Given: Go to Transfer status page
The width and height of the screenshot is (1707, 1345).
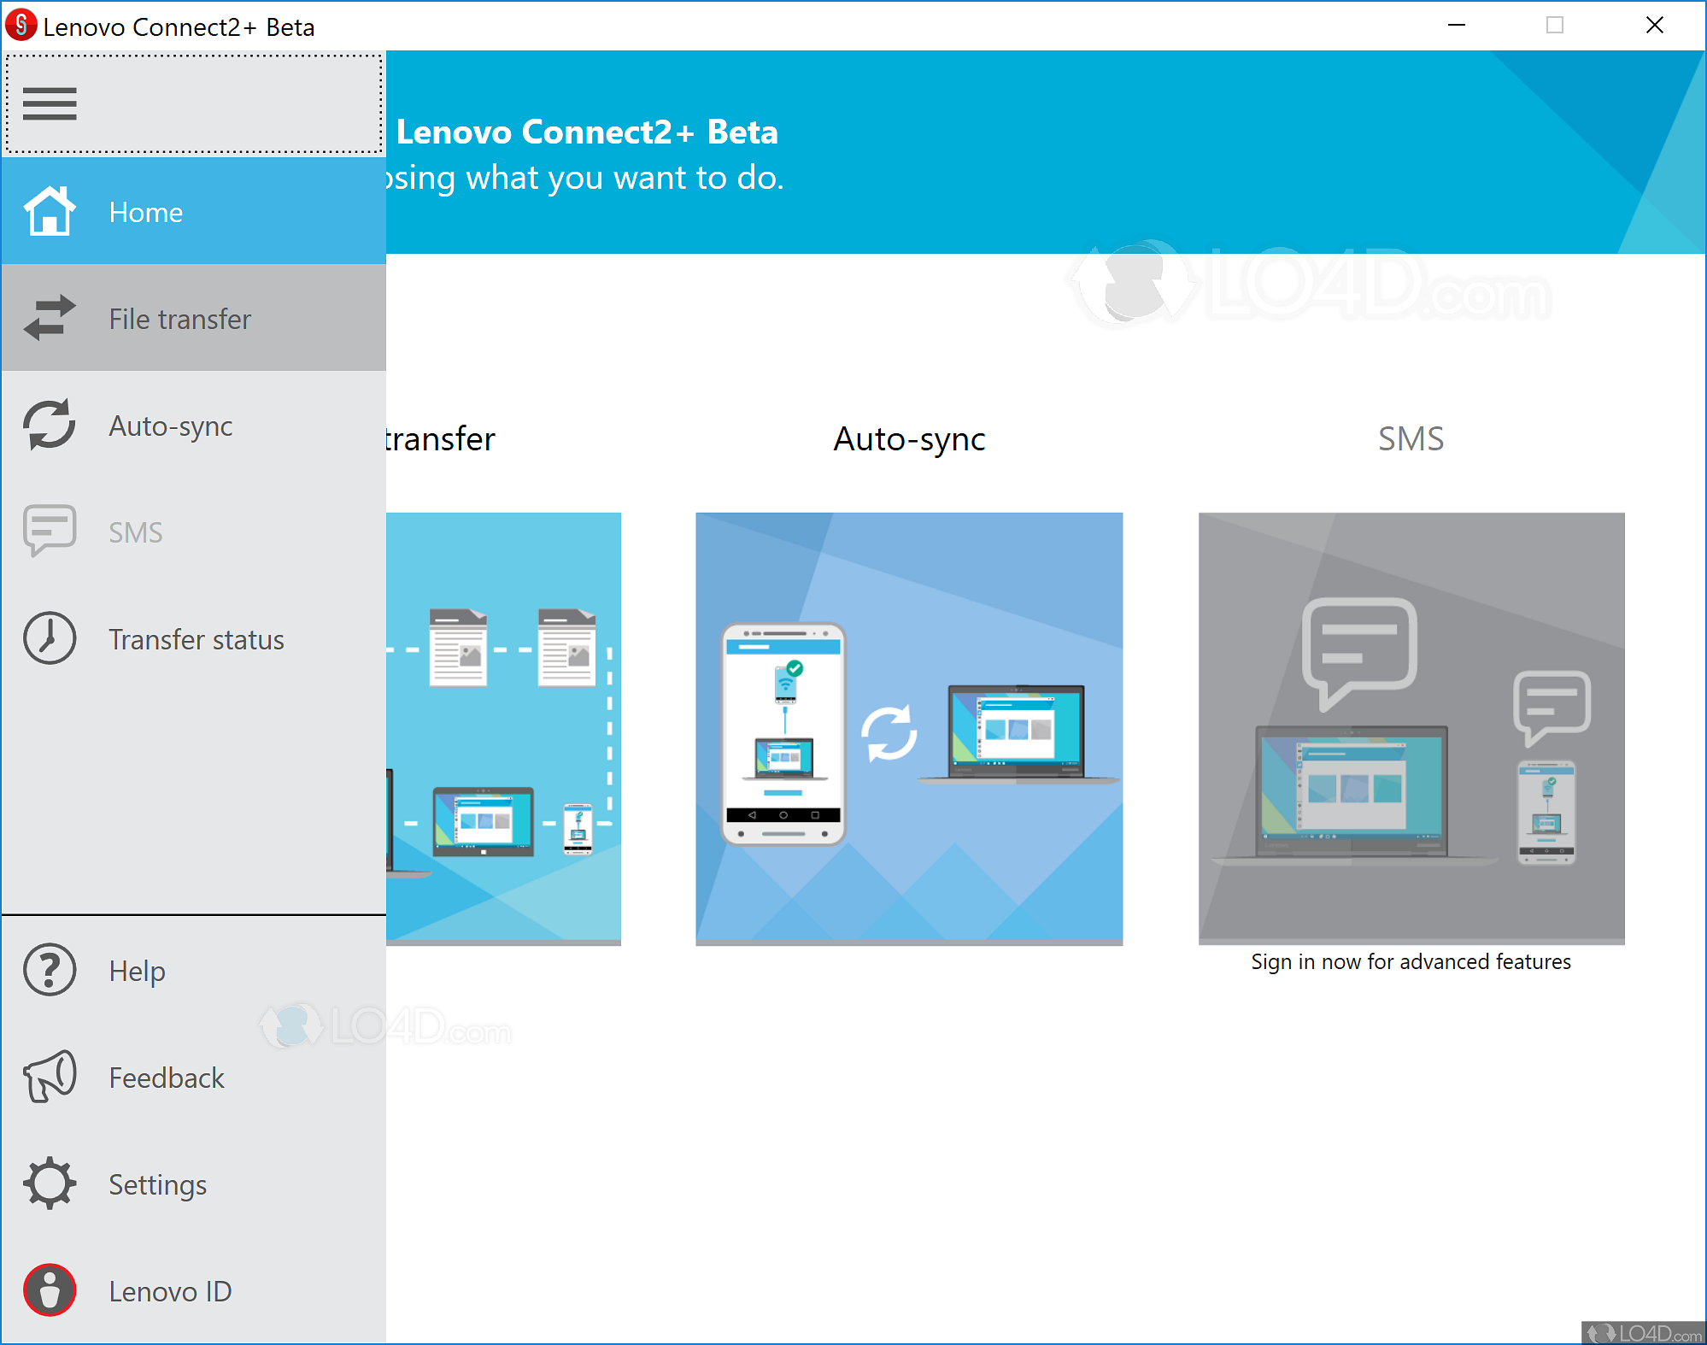Looking at the screenshot, I should (197, 639).
